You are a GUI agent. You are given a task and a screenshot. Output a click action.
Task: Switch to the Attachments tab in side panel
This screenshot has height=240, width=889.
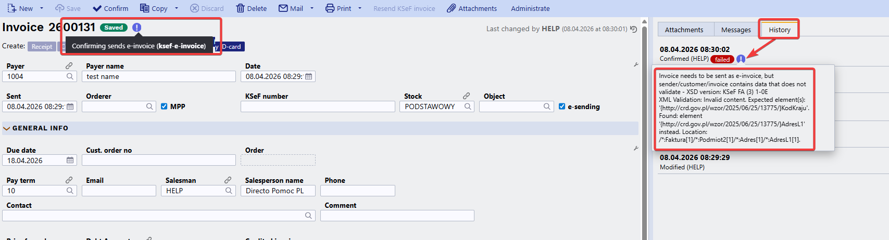click(684, 30)
